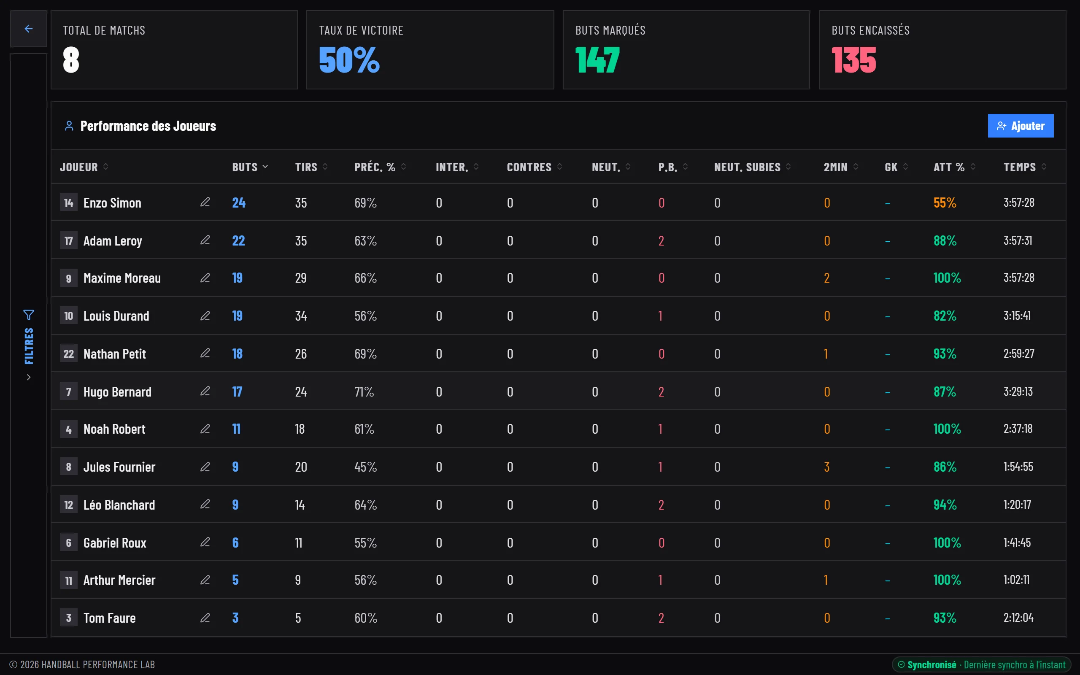Click the Ajouter button
The height and width of the screenshot is (675, 1080).
(x=1020, y=126)
